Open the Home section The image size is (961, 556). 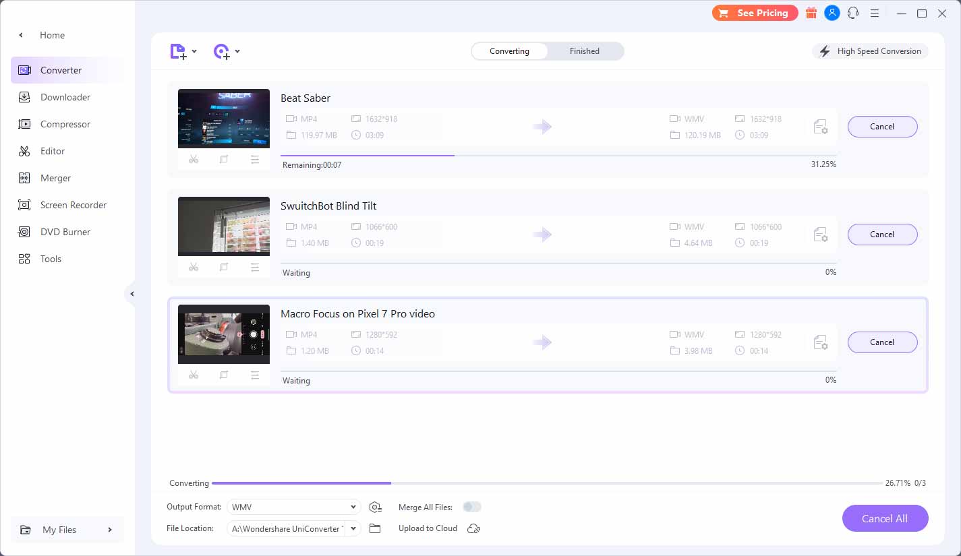pyautogui.click(x=52, y=35)
